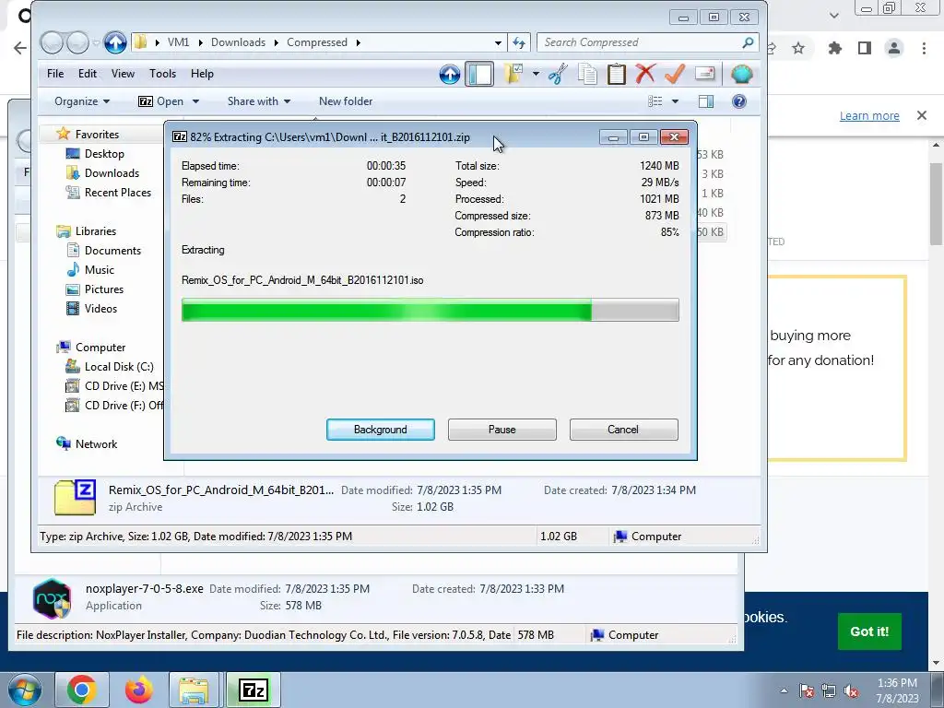Cancel the extraction
This screenshot has height=708, width=944.
click(624, 430)
